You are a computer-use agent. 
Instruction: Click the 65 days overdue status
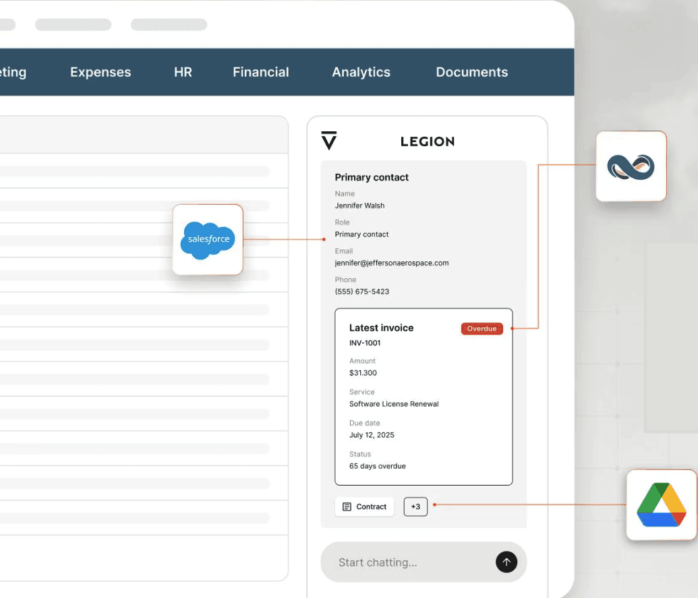tap(378, 466)
